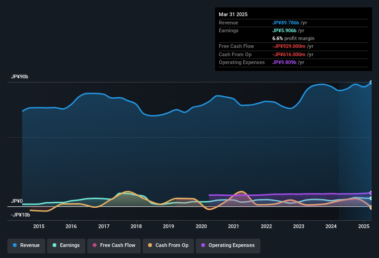
Task: Click the JP¥5.906b earnings value
Action: click(x=284, y=30)
